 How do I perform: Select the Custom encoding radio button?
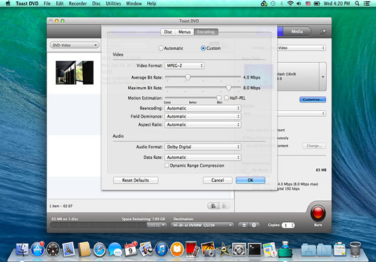click(x=203, y=48)
